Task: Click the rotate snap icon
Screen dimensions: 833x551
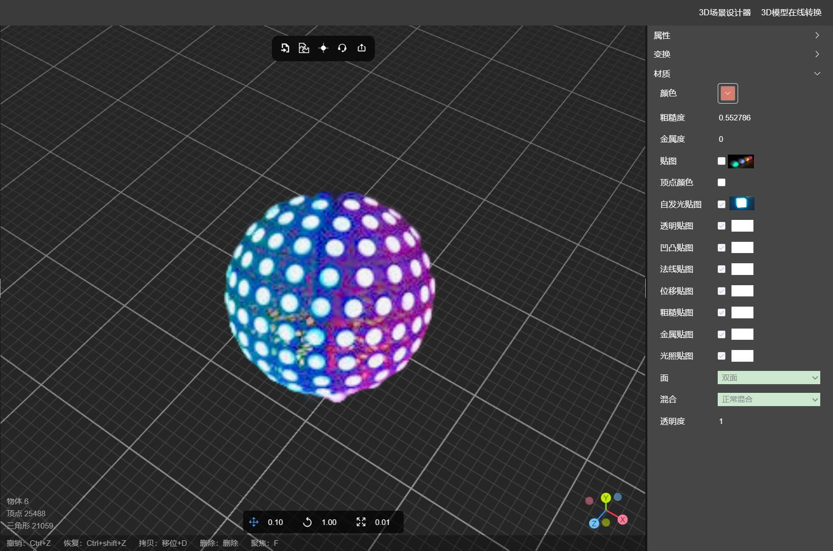Action: coord(307,522)
